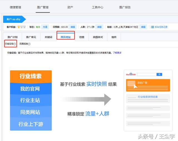Screen dimensions: 178x141
Task: Open the 推广报告 navigation tab
Action: pos(125,8)
